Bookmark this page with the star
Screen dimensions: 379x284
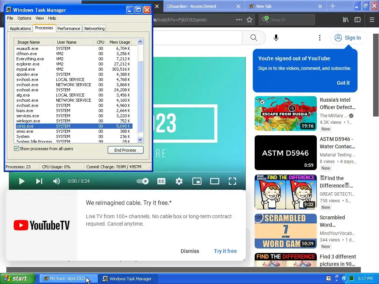pyautogui.click(x=249, y=20)
